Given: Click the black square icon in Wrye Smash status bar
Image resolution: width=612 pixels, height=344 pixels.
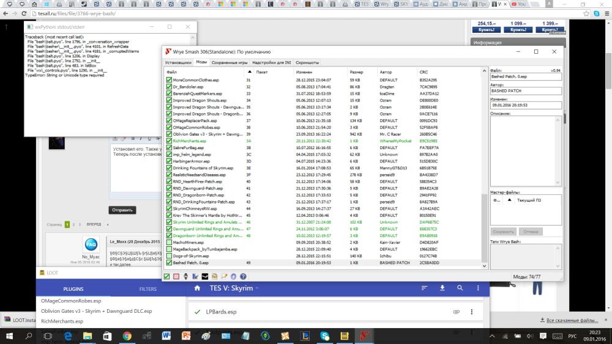Looking at the screenshot, I should [205, 277].
